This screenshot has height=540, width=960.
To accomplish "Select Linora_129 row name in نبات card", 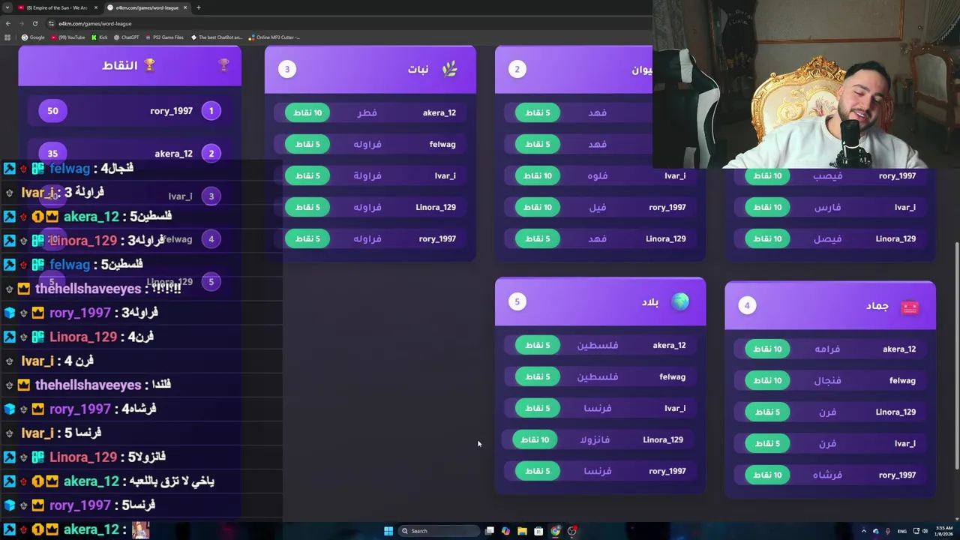I will (436, 207).
